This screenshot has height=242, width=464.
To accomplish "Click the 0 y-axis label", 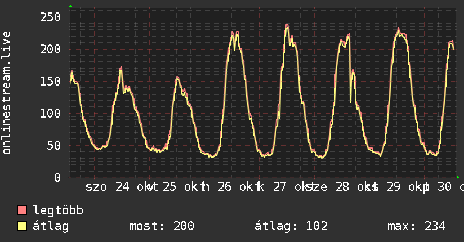I will (x=57, y=177).
